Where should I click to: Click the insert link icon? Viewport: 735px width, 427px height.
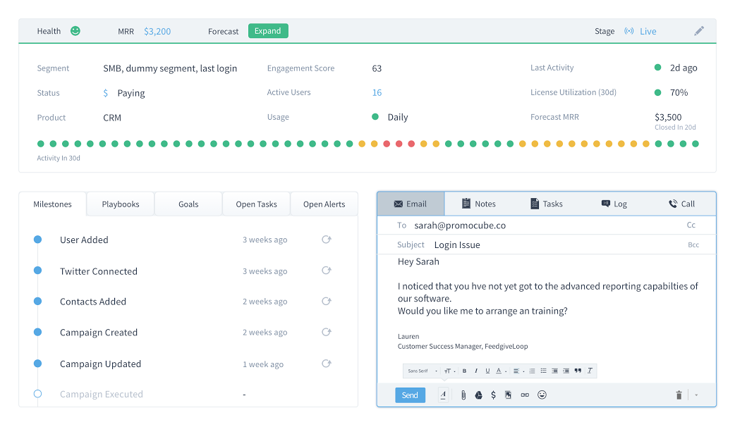tap(525, 395)
